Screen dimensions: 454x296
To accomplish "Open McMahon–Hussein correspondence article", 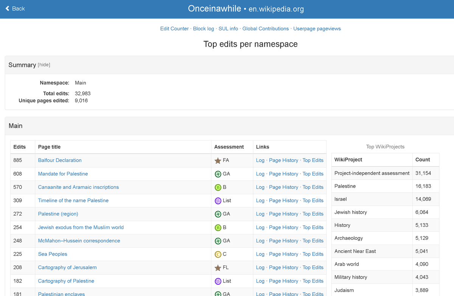I will 79,240.
